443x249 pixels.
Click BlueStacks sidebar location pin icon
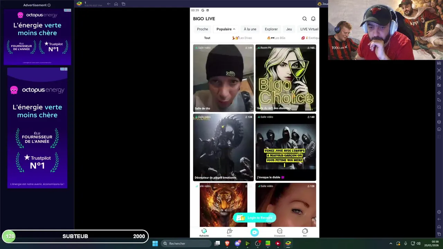tap(439, 114)
